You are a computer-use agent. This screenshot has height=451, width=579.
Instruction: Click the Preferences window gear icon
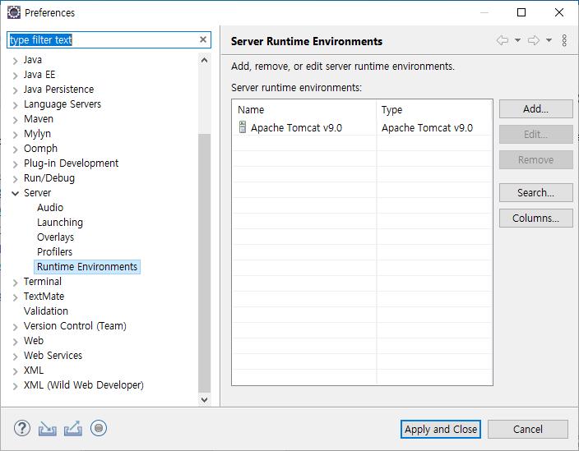point(14,12)
